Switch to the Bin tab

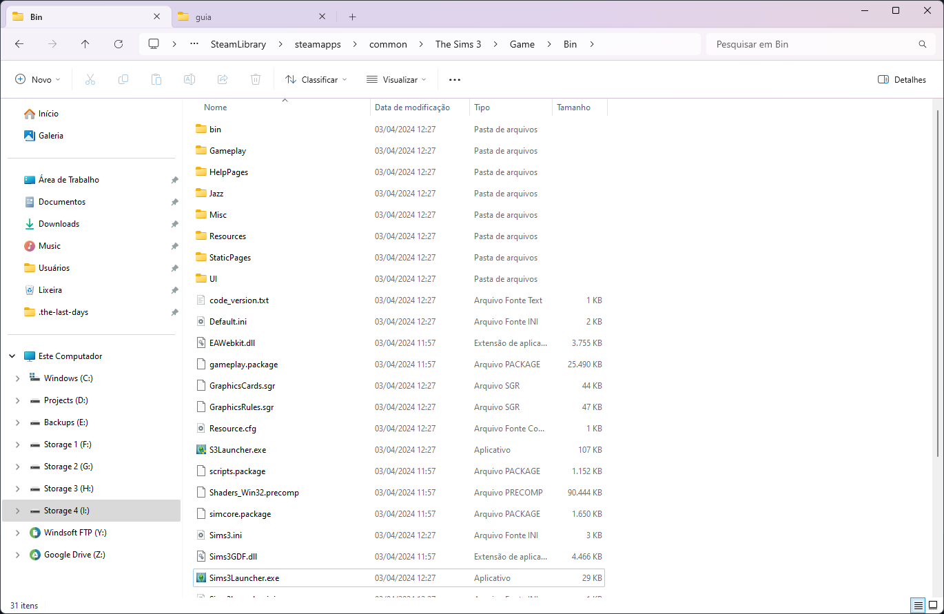(x=87, y=17)
